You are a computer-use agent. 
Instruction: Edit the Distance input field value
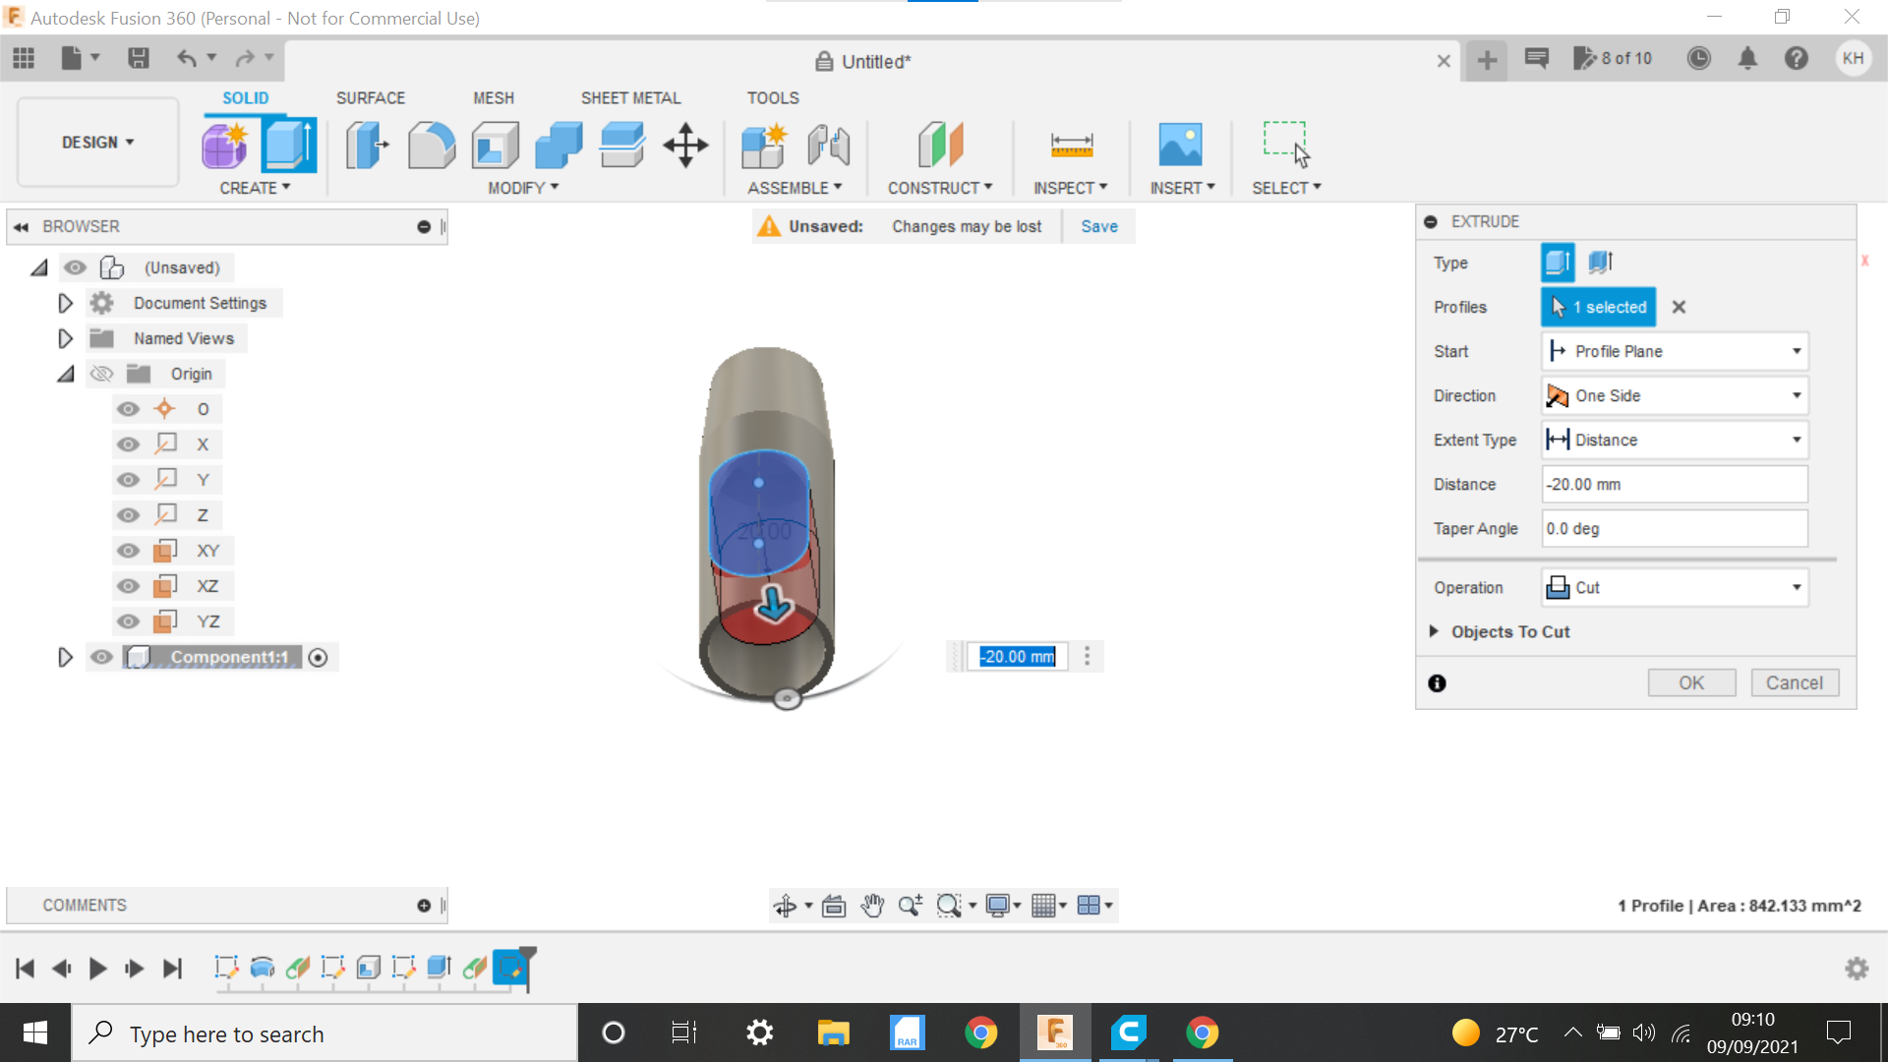(1673, 483)
